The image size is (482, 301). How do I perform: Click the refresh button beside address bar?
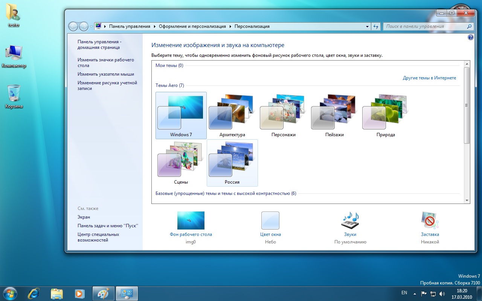click(375, 26)
